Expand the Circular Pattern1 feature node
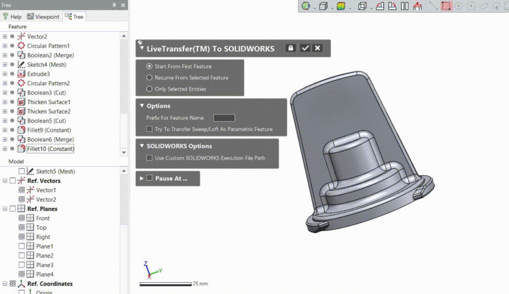Viewport: 509px width, 294px height. point(5,46)
